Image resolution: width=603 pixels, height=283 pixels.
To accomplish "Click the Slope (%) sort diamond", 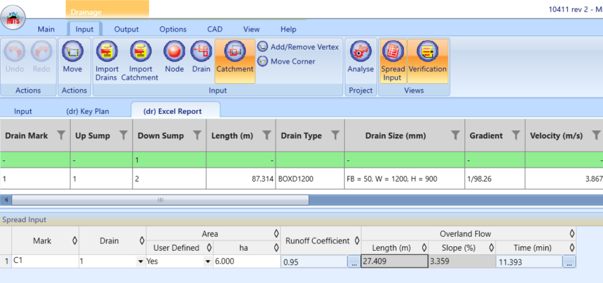I will [x=491, y=247].
